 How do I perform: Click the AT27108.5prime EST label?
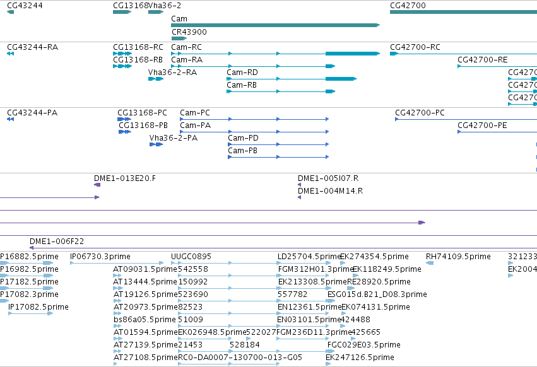pos(145,358)
